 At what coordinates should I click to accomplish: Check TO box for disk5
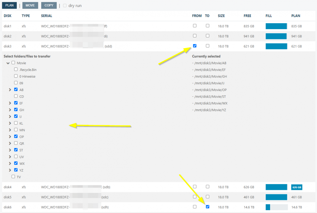pos(207,197)
